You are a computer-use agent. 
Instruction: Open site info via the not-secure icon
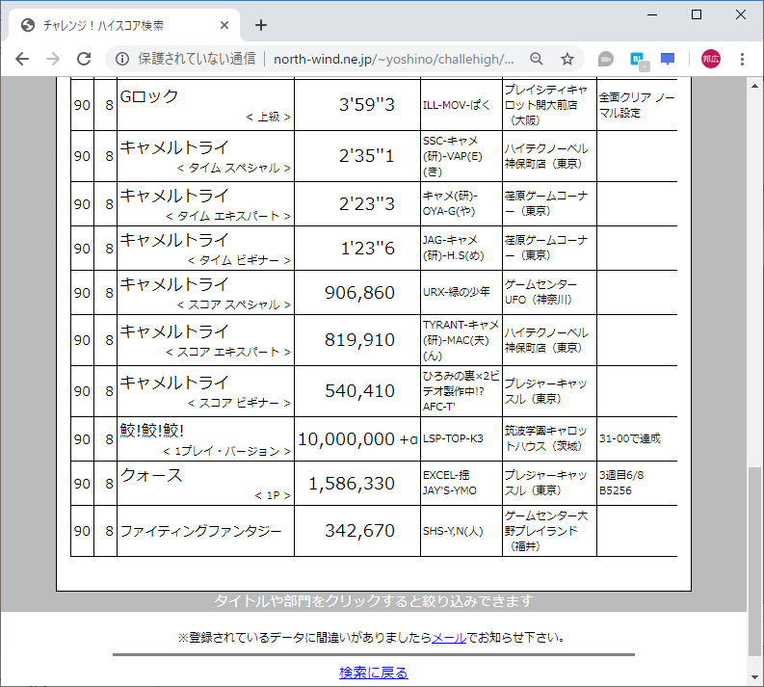click(x=122, y=59)
